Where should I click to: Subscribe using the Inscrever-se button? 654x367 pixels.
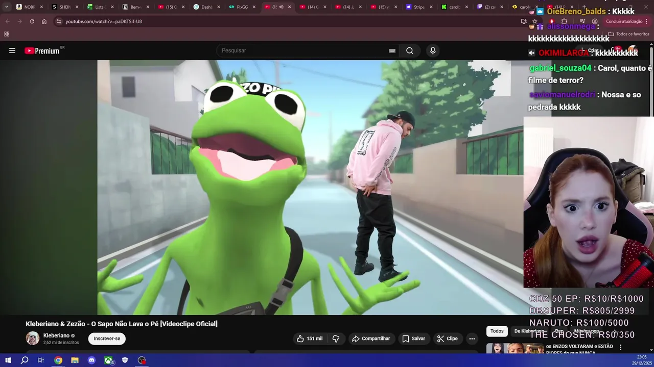107,338
